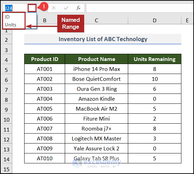Select column B header
Screen dimensions: 194x174
45,20
